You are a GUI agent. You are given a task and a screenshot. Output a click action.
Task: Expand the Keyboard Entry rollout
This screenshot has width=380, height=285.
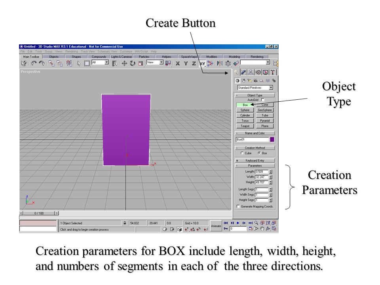point(255,160)
